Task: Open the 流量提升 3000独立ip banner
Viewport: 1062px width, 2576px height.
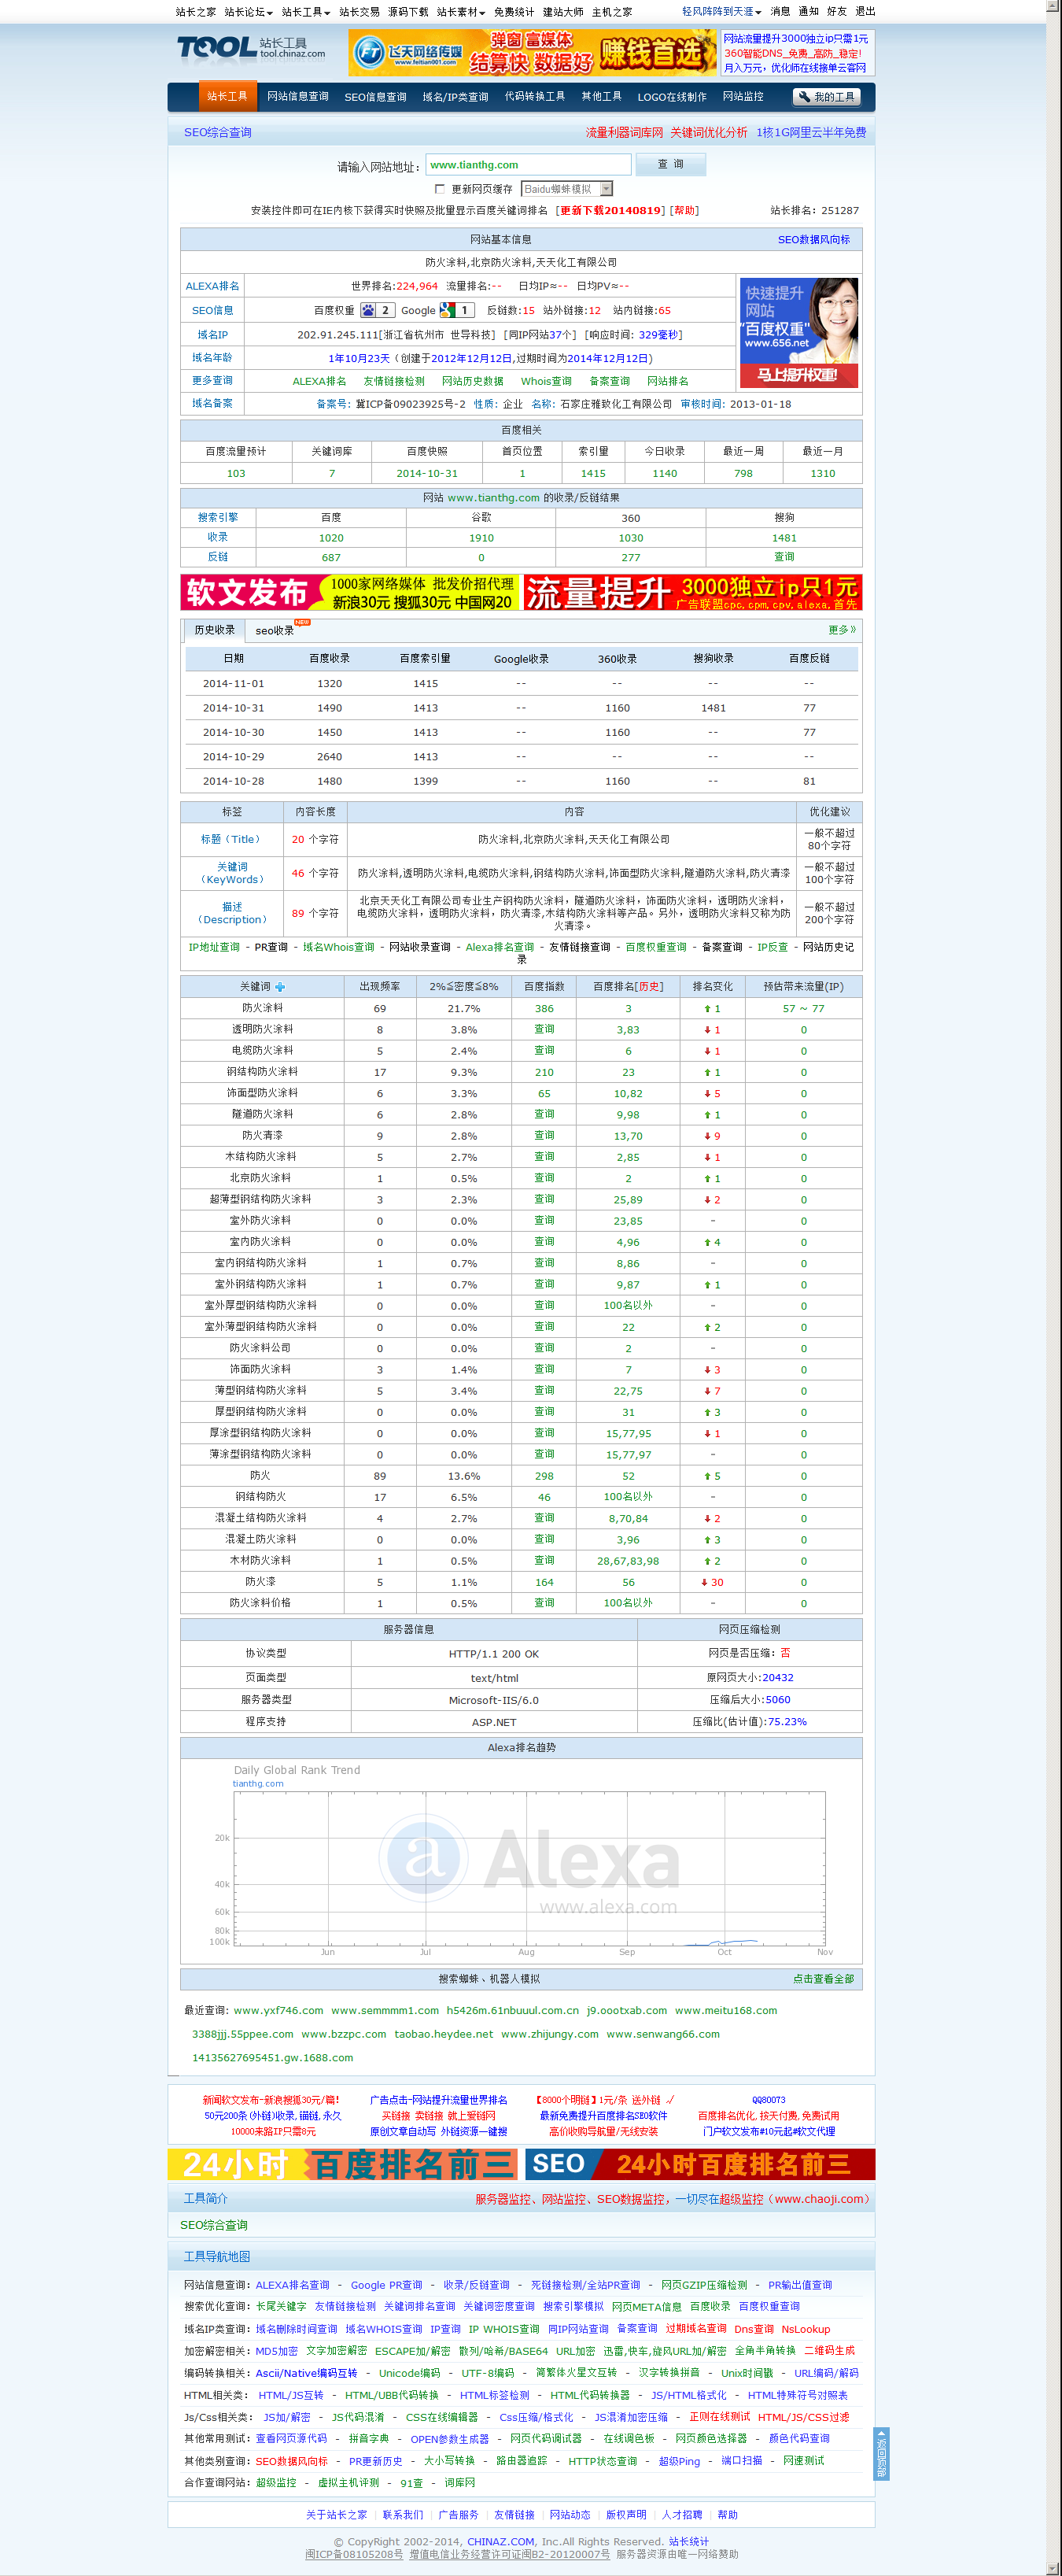Action: coord(691,592)
